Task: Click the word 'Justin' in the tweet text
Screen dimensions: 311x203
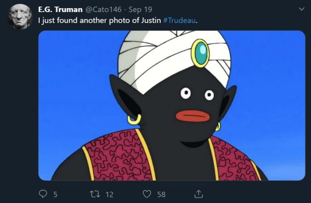Action: tap(151, 20)
